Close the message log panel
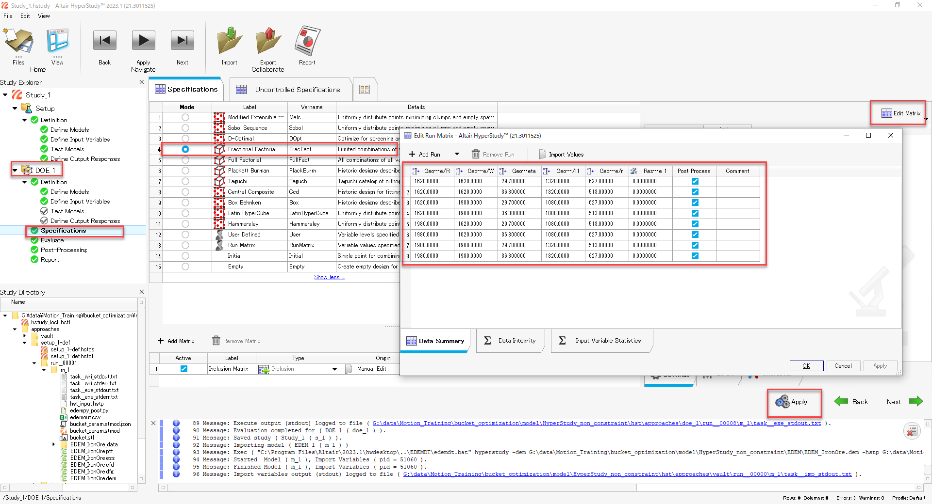 tap(154, 423)
